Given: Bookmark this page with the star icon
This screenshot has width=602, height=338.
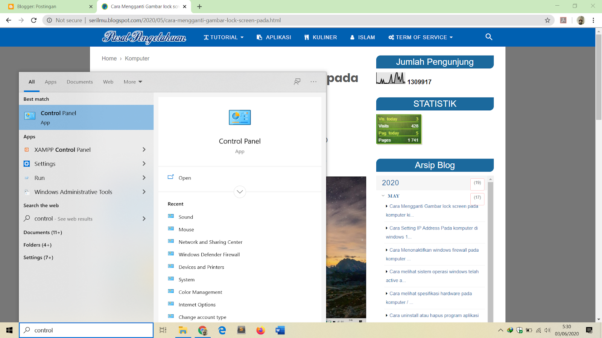Looking at the screenshot, I should click(x=547, y=20).
